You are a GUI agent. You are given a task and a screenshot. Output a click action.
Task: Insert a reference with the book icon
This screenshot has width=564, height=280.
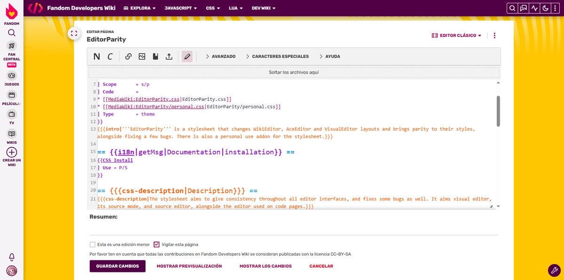pyautogui.click(x=156, y=56)
